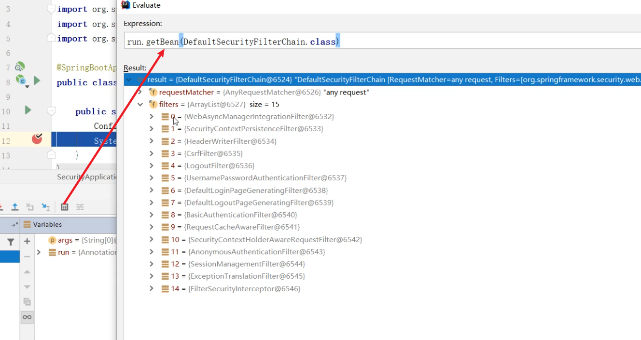
Task: Toggle the breakpoint on line 12
Action: 37,139
